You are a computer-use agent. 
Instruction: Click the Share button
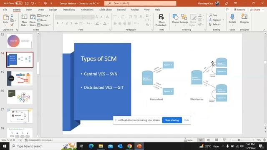click(255, 10)
